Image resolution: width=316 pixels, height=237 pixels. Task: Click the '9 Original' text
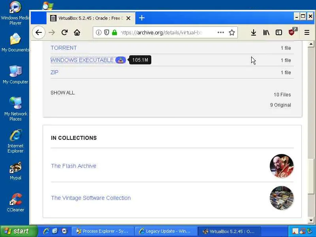(280, 105)
